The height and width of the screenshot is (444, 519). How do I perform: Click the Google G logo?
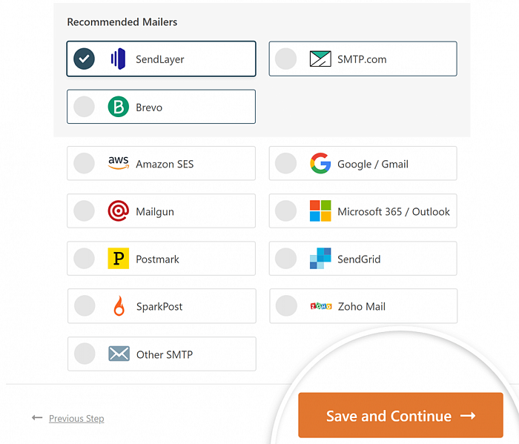pos(320,163)
